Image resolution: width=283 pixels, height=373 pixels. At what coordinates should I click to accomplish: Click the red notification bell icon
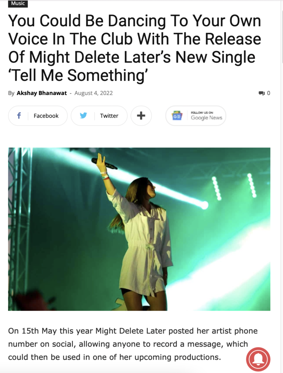click(x=258, y=359)
